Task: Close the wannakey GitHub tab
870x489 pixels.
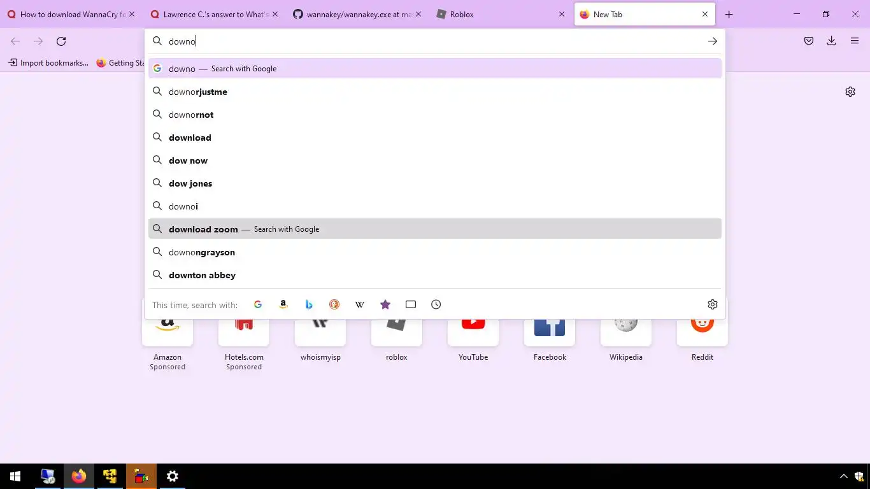Action: click(x=418, y=14)
